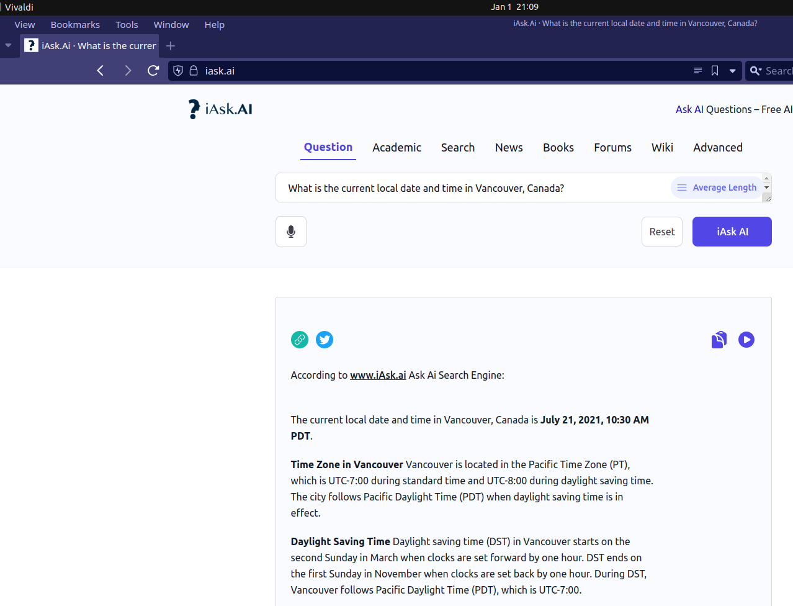
Task: Switch to the Books tab
Action: 558,148
